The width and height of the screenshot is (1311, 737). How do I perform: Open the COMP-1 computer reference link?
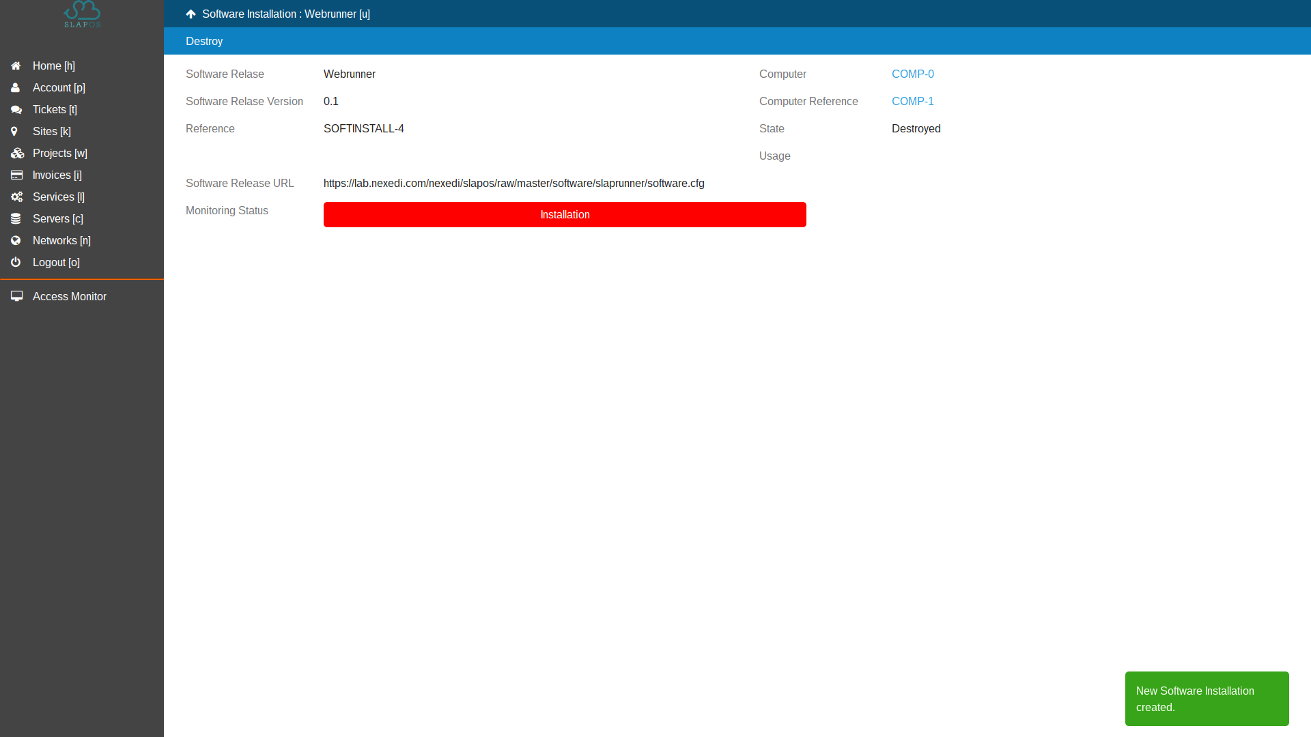[x=913, y=101]
